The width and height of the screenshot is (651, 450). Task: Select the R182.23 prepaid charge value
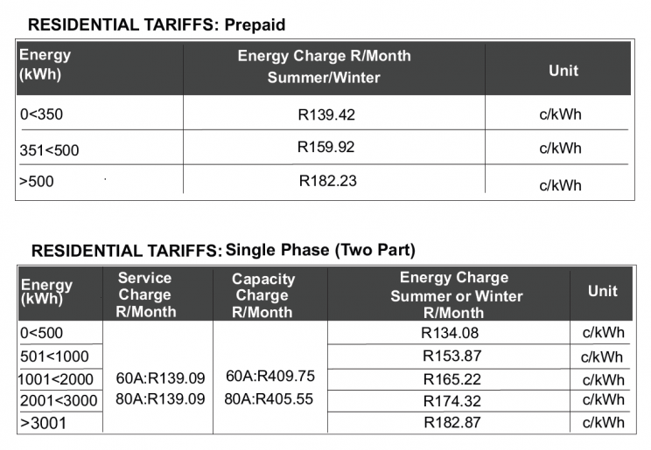point(327,182)
